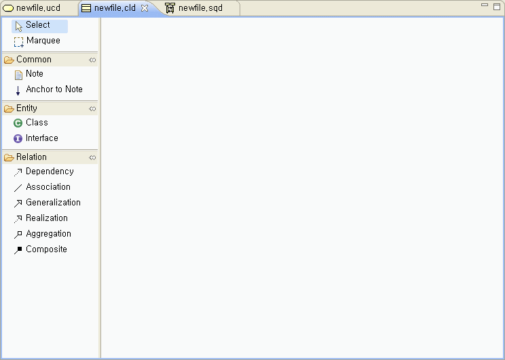Collapse the Entity palette drawer
The height and width of the screenshot is (360, 505).
[27, 108]
